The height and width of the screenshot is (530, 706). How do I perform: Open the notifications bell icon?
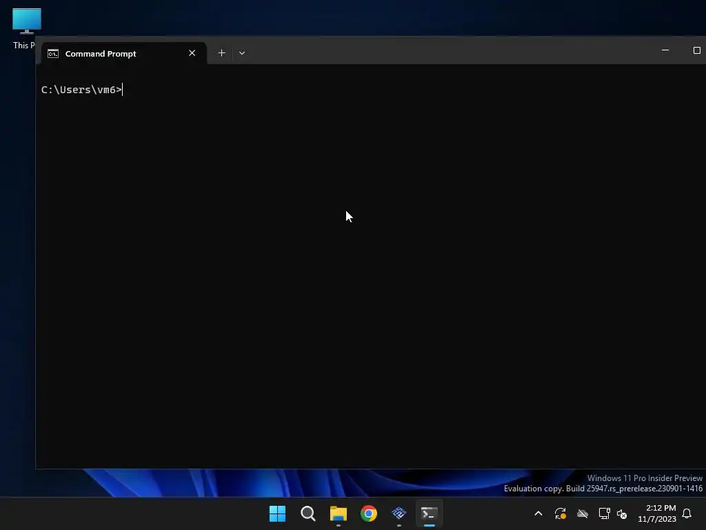click(x=687, y=513)
